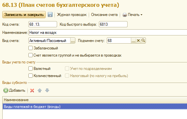This screenshot has height=119, width=187.
Task: Enable the Забалансовый checkbox
Action: click(30, 48)
